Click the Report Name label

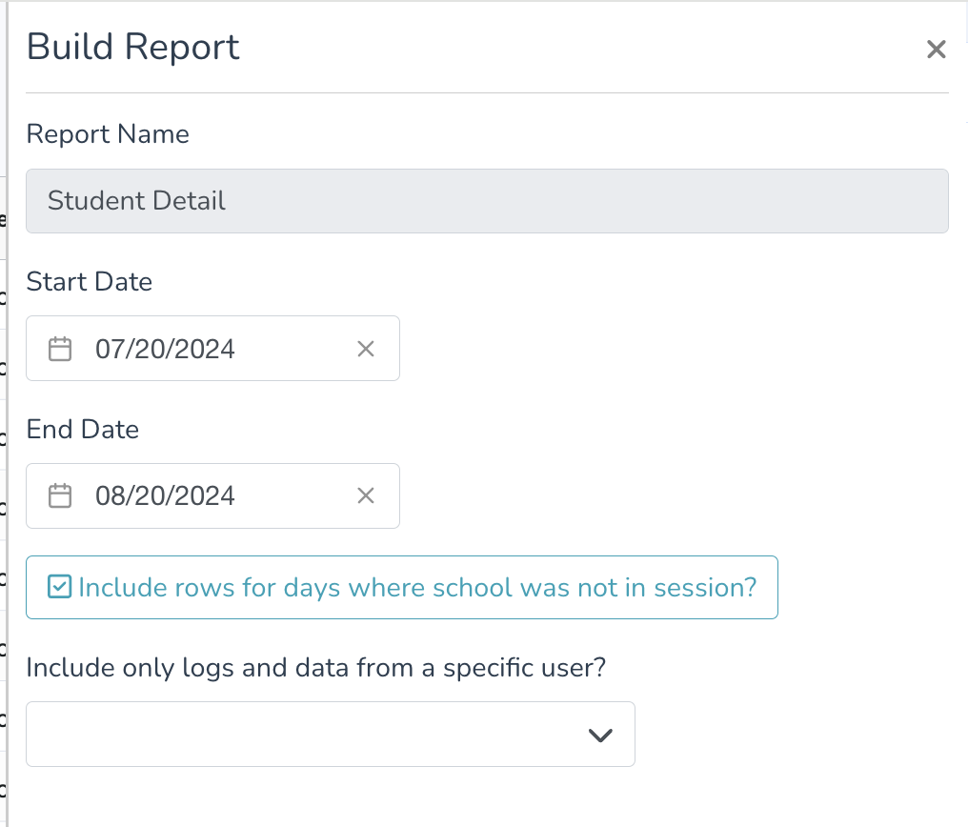click(108, 134)
